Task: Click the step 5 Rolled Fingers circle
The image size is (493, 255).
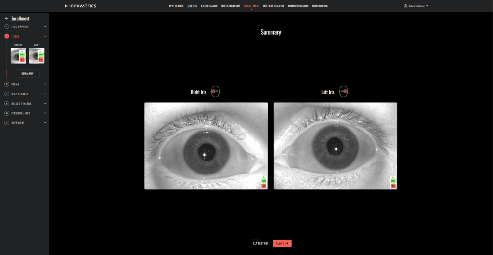Action: 7,104
